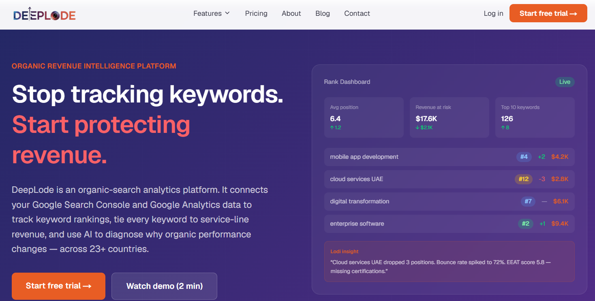This screenshot has height=301, width=595.
Task: Select the Revenue at risk card
Action: click(449, 117)
